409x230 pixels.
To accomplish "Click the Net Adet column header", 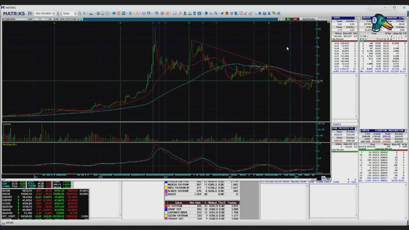I will pos(195,203).
